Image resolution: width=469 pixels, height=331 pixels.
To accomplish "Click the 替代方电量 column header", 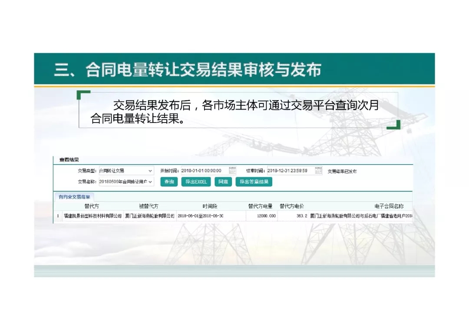I will (x=261, y=206).
